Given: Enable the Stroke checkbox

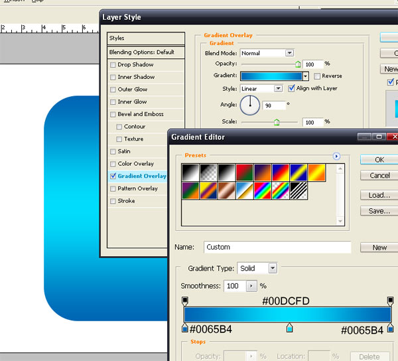Looking at the screenshot, I should tap(113, 201).
